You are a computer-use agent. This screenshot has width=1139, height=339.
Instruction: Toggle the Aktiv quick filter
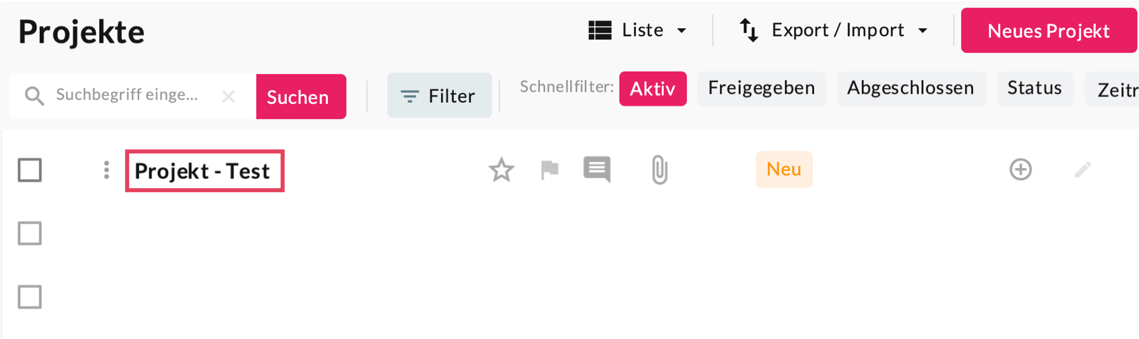[x=652, y=89]
